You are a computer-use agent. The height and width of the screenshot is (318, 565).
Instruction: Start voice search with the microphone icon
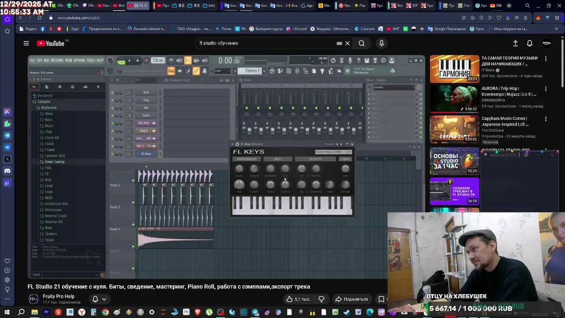coord(382,43)
